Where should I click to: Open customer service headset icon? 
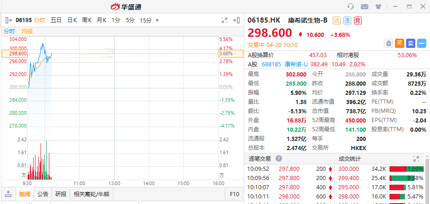pos(350,6)
